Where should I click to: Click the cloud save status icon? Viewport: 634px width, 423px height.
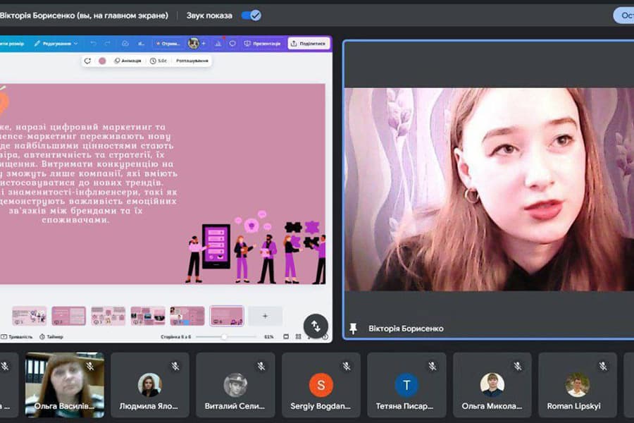pyautogui.click(x=125, y=44)
